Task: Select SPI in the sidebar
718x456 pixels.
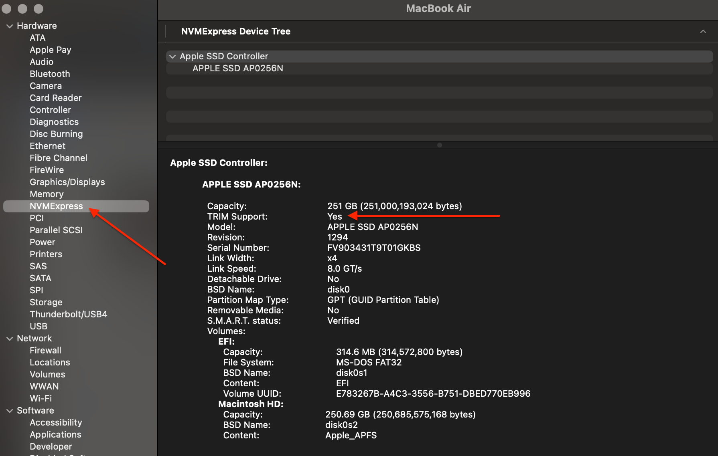Action: click(37, 290)
